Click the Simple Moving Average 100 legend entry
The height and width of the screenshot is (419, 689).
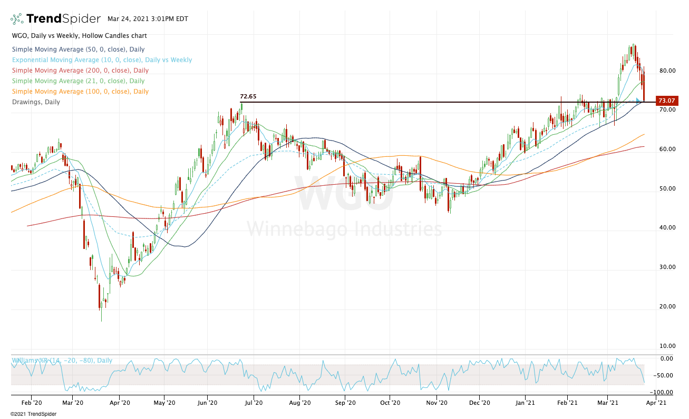coord(79,92)
